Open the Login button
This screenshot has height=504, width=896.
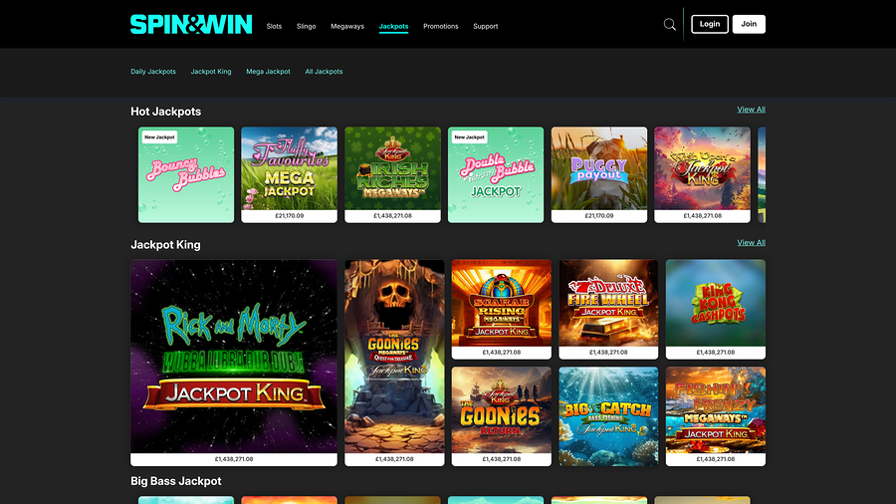[710, 24]
